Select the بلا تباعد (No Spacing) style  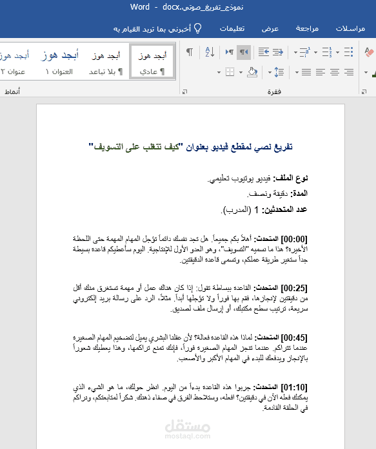(106, 61)
